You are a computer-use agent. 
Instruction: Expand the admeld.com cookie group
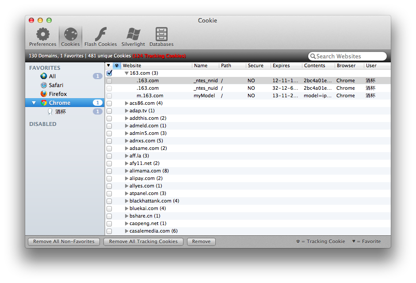coord(126,126)
